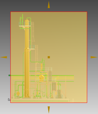Image resolution: width=98 pixels, height=114 pixels.
Task: Click the upward arrow handle above the section box
Action: (49, 5)
